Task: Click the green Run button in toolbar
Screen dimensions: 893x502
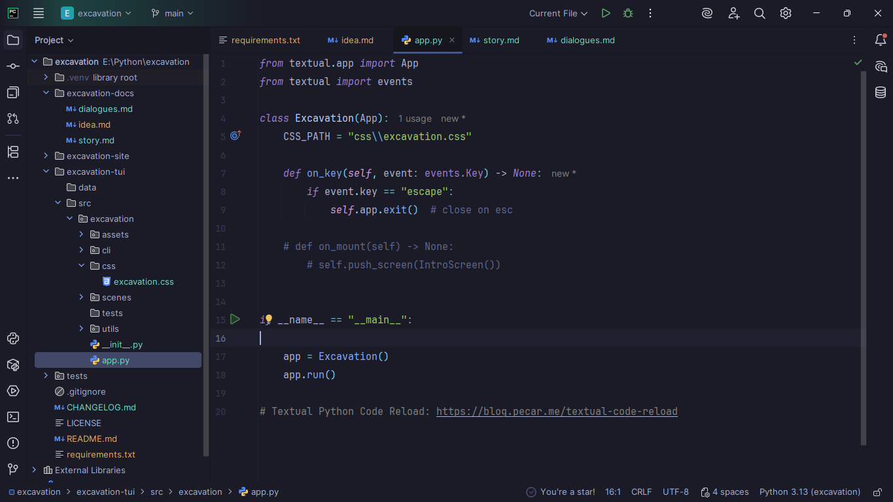Action: coord(606,13)
